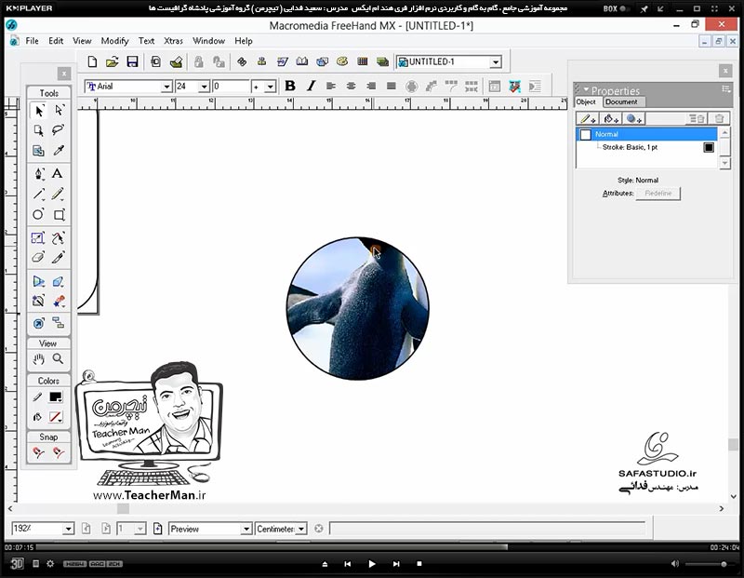The width and height of the screenshot is (744, 578).
Task: Expand the leading options dropdown
Action: coord(270,87)
